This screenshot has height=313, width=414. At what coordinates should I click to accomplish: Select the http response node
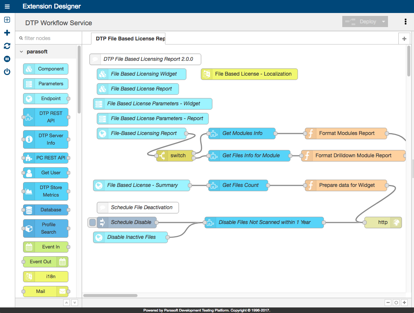click(383, 223)
